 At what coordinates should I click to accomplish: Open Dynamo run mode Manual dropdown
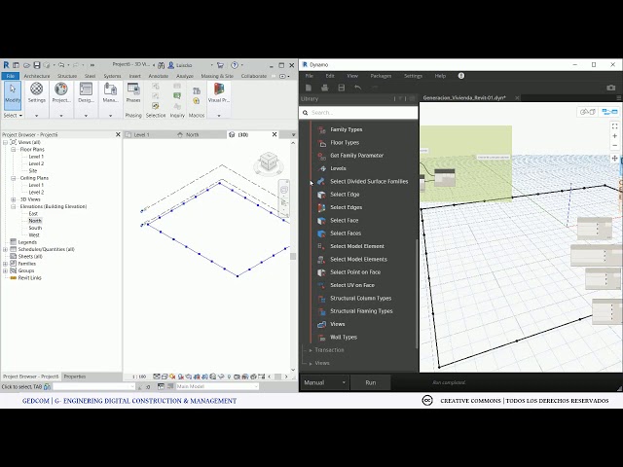point(324,382)
